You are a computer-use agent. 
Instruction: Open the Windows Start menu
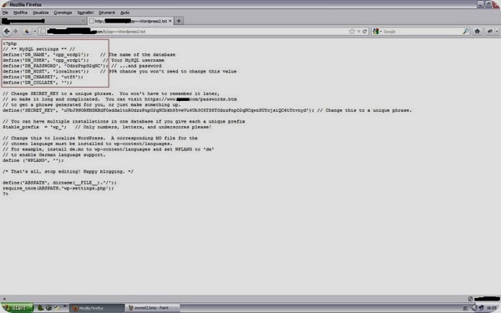[x=17, y=308]
